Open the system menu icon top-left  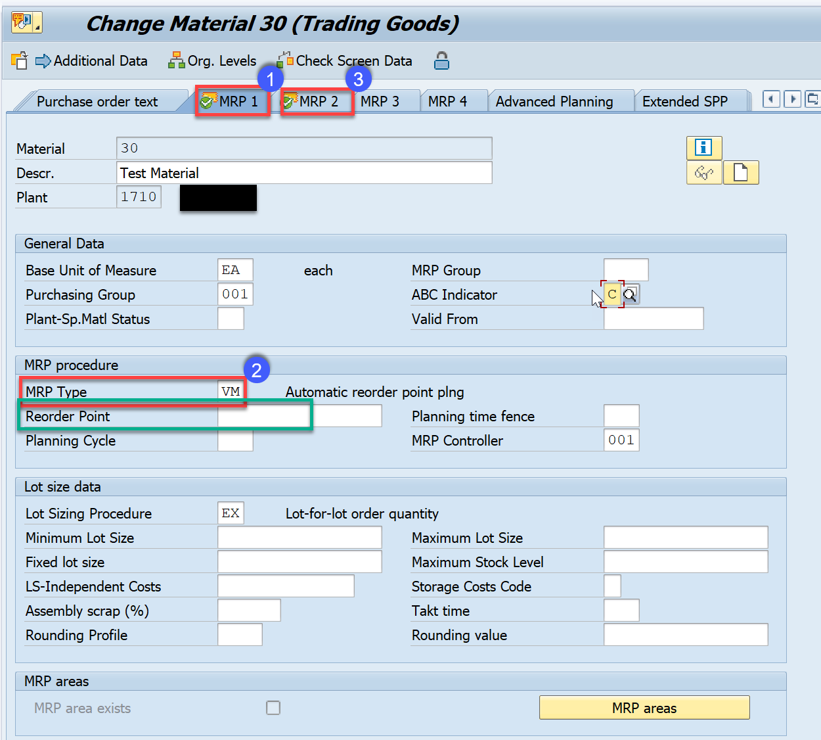click(x=22, y=22)
